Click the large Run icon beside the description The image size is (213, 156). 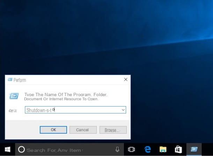14,96
